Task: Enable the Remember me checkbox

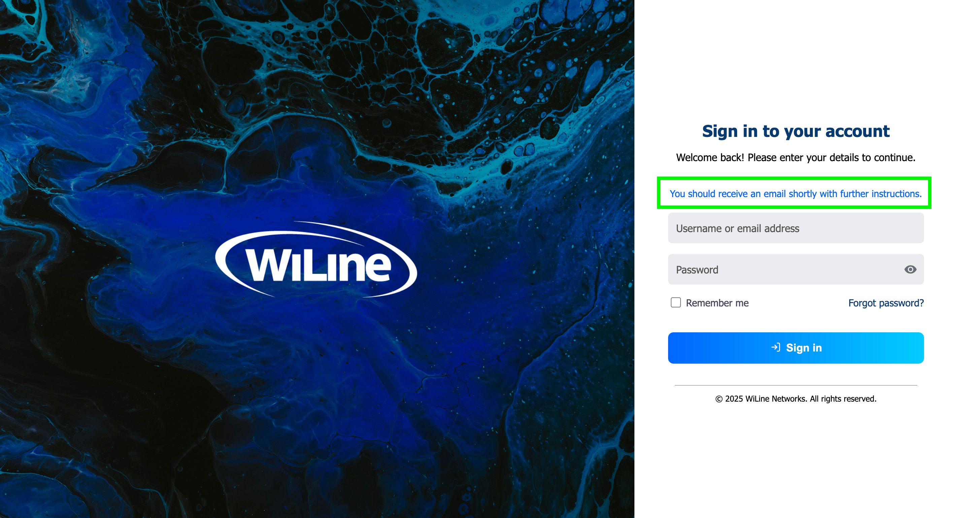Action: point(676,302)
